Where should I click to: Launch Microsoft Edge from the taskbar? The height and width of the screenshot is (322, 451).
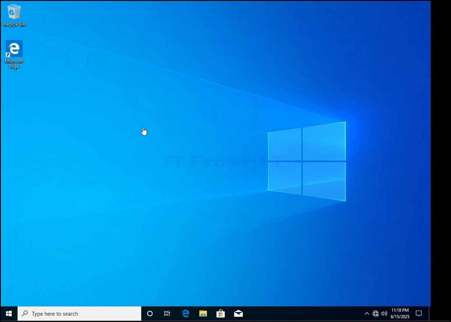coord(186,314)
